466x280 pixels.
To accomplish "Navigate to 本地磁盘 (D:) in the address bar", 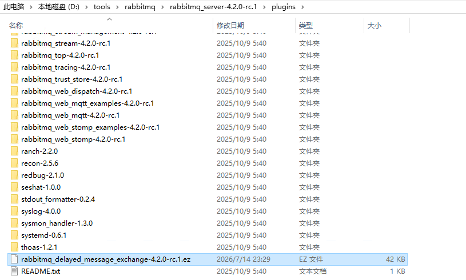I will click(x=59, y=7).
